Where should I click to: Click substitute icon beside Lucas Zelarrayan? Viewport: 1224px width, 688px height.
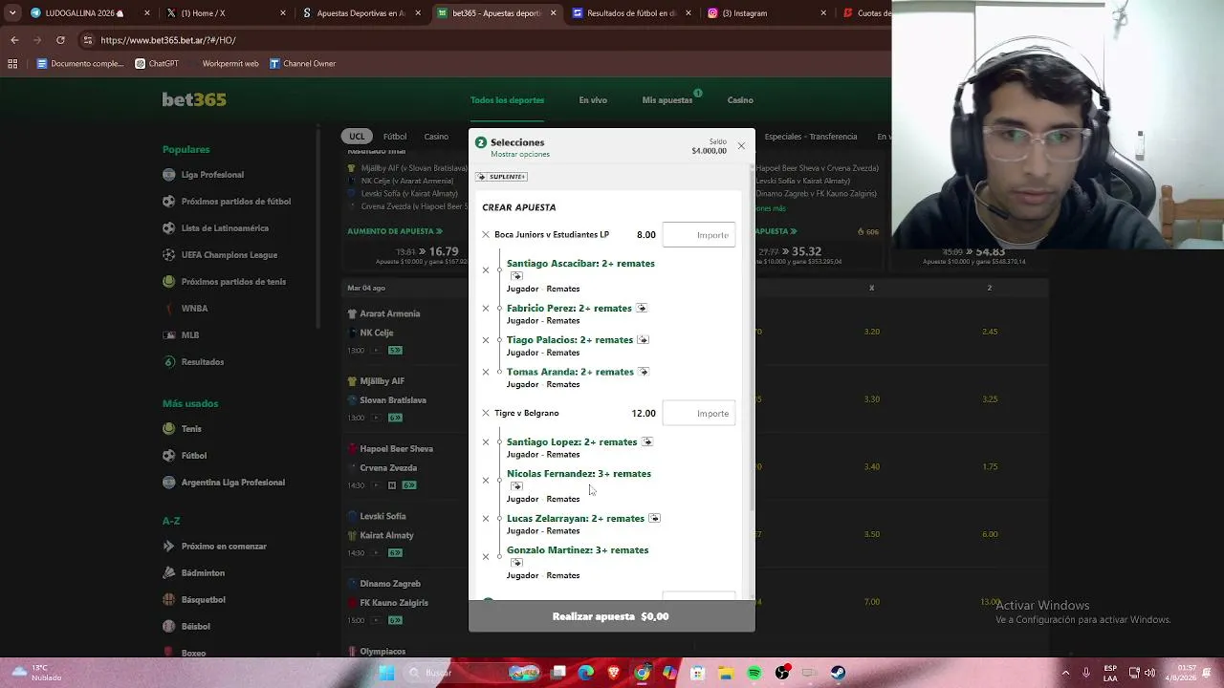coord(654,518)
